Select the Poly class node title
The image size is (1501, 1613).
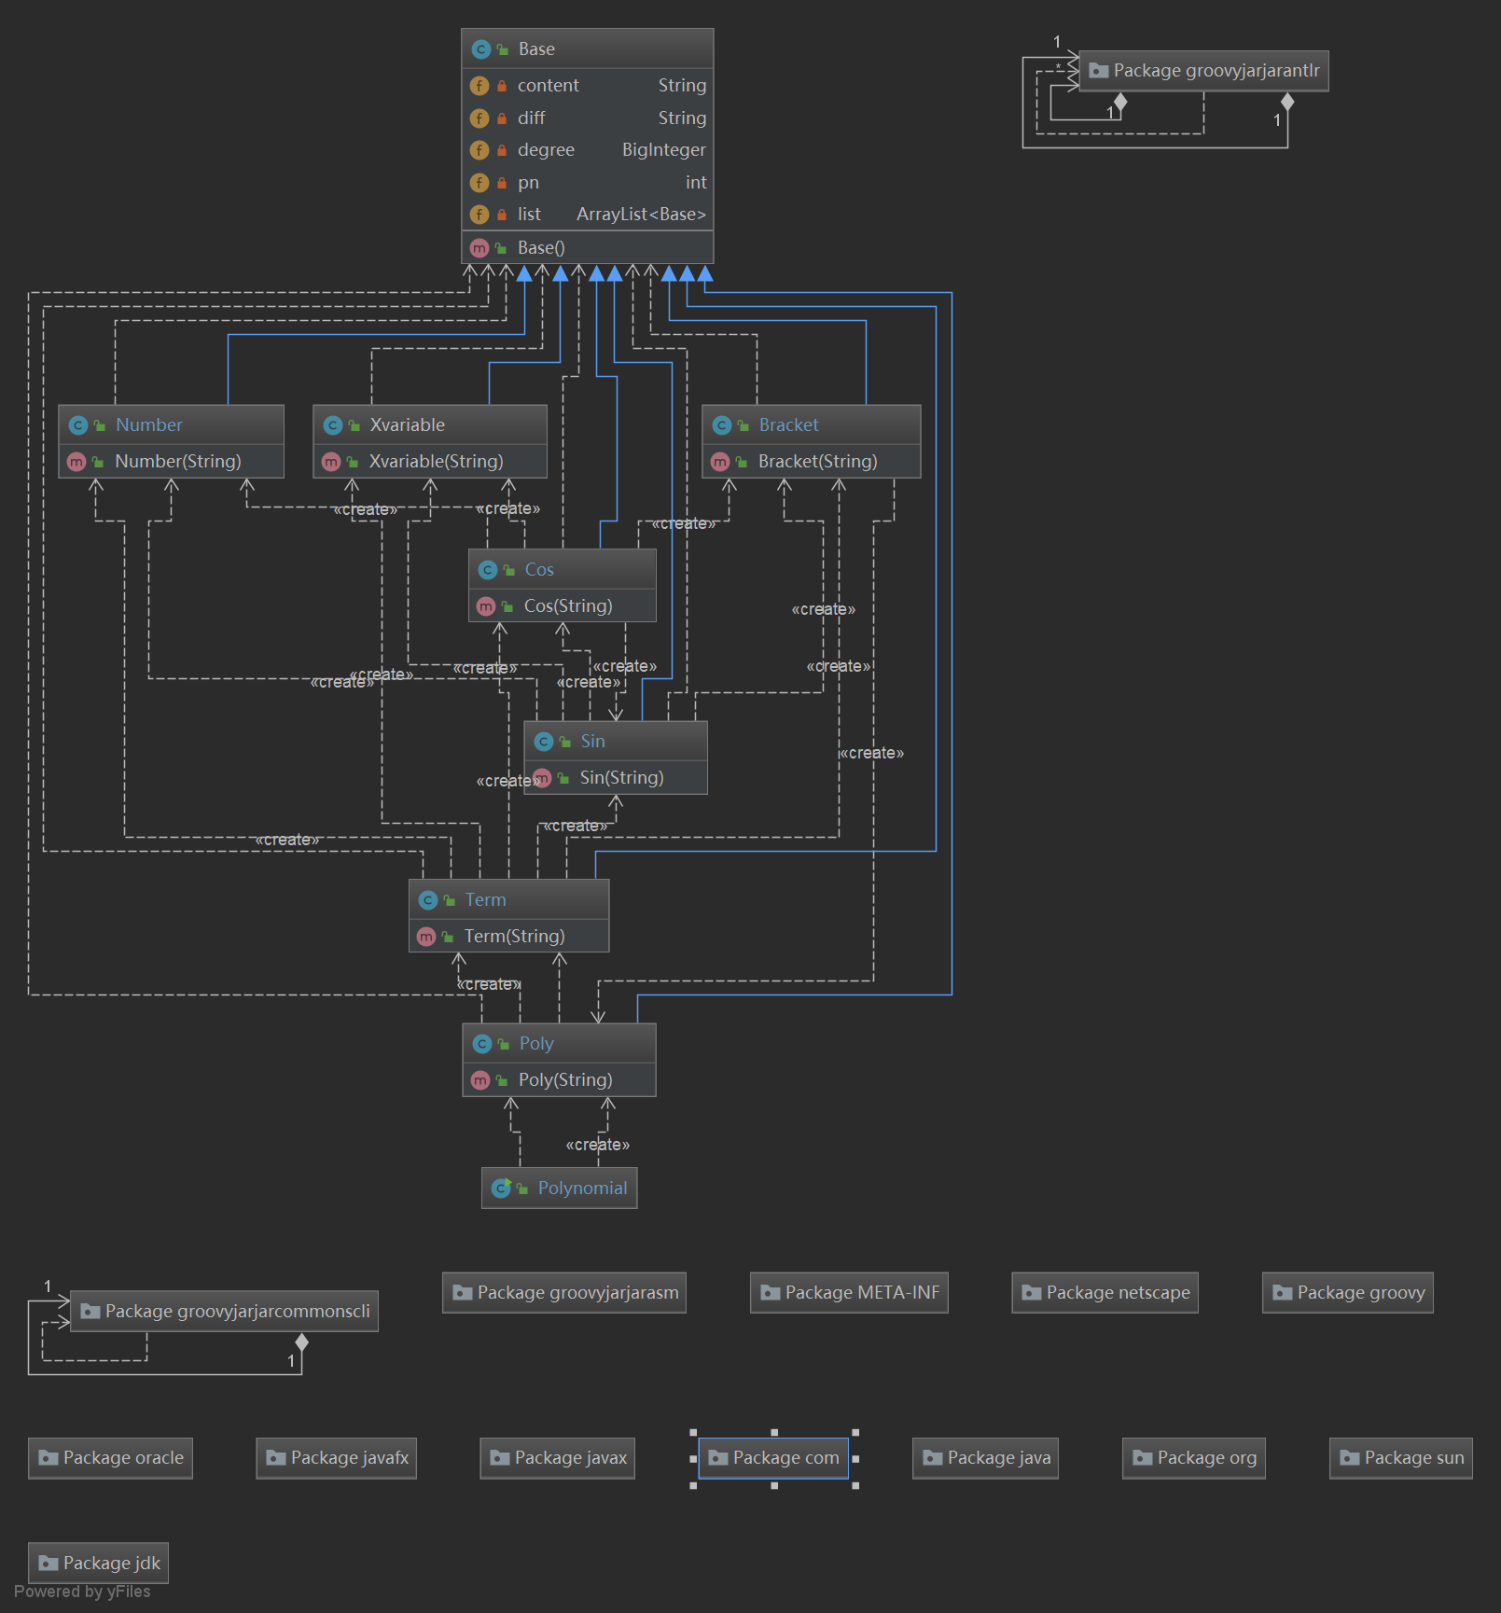tap(560, 1043)
